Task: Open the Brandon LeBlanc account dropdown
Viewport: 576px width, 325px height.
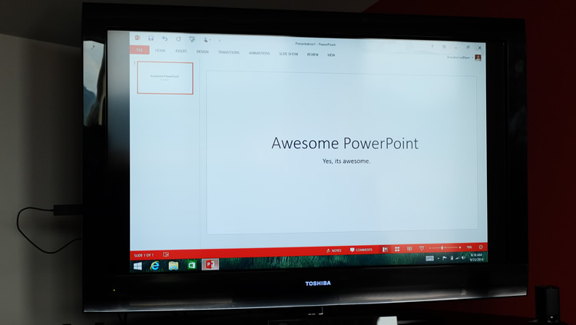Action: click(459, 58)
